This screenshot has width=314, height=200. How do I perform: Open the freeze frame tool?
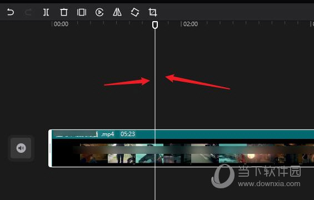[x=82, y=12]
